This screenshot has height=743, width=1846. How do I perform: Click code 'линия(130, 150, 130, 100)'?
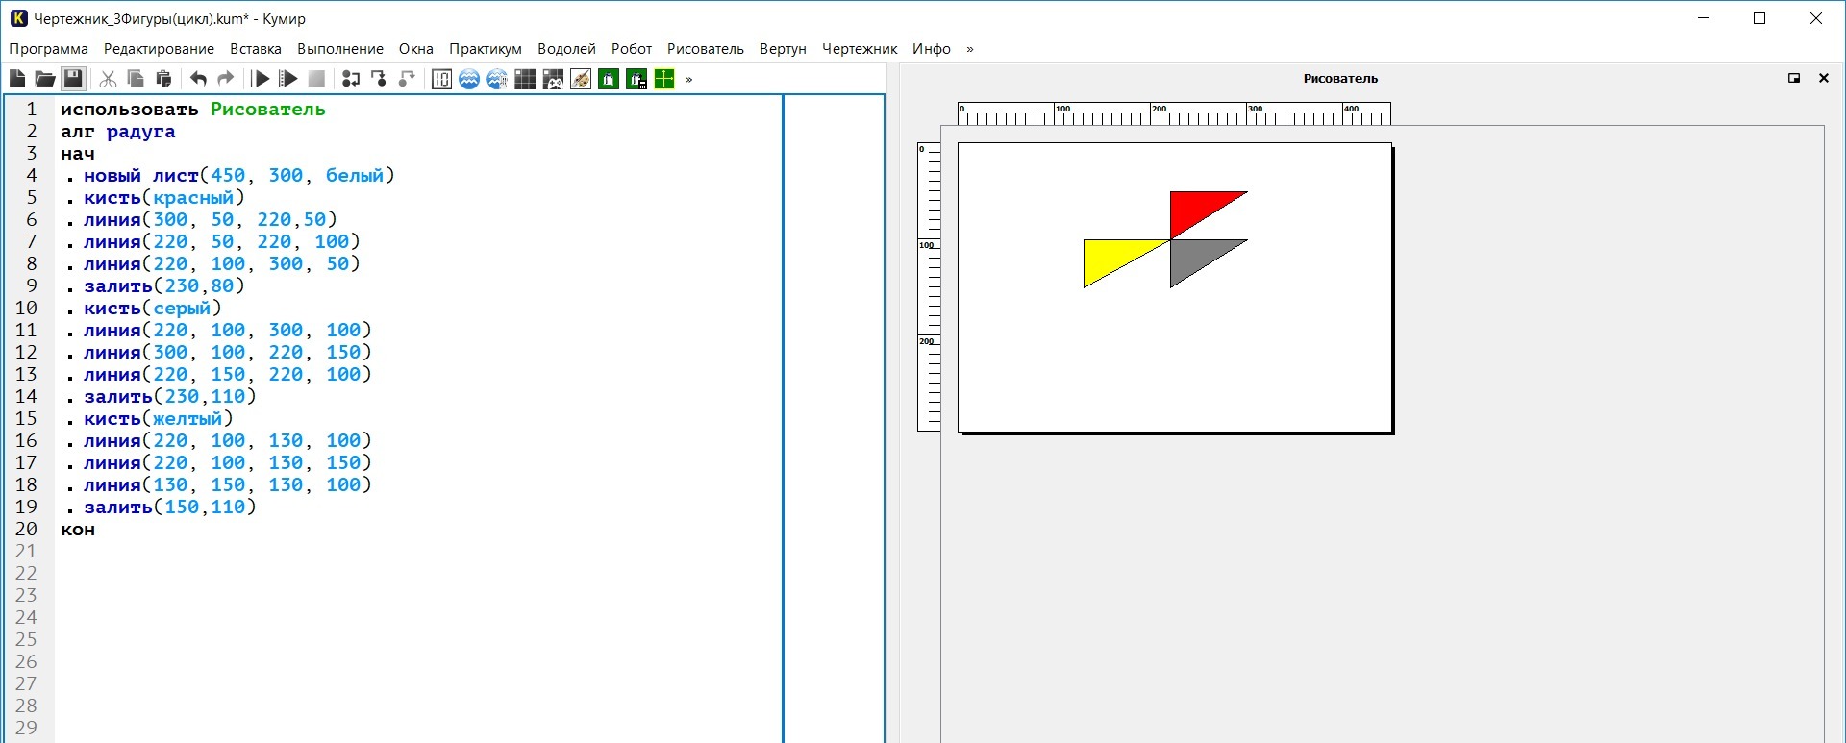click(228, 485)
